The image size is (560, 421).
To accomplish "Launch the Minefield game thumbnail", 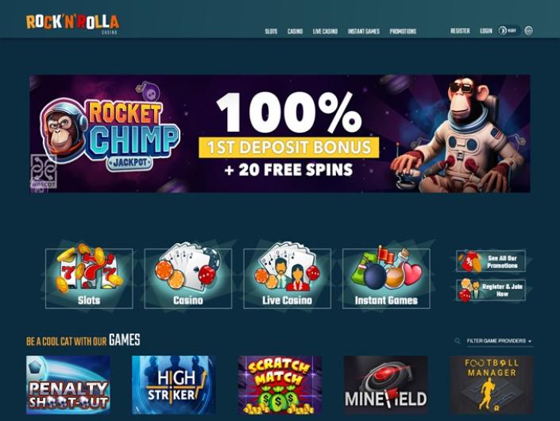I will (386, 384).
